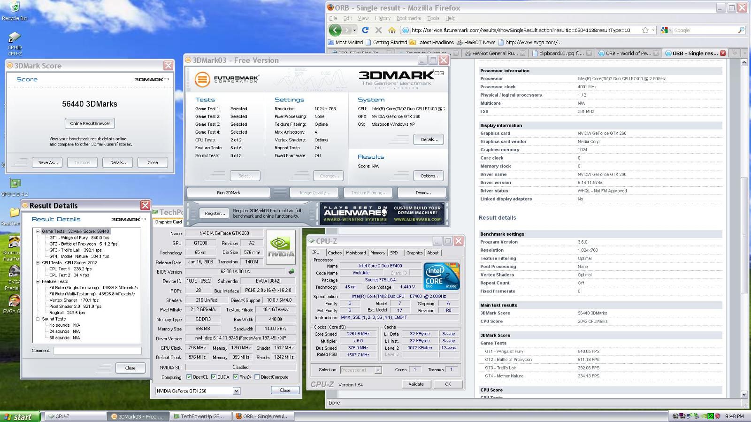Toggle the CUDA checkbox in GPU-Z
Image resolution: width=751 pixels, height=422 pixels.
214,377
